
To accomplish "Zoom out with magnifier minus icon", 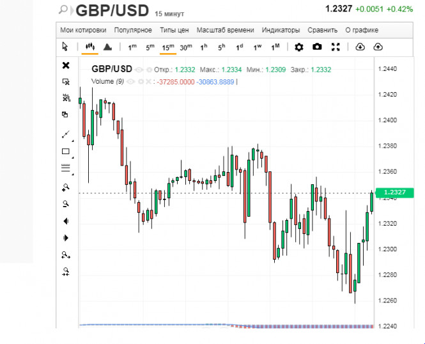I will click(66, 204).
